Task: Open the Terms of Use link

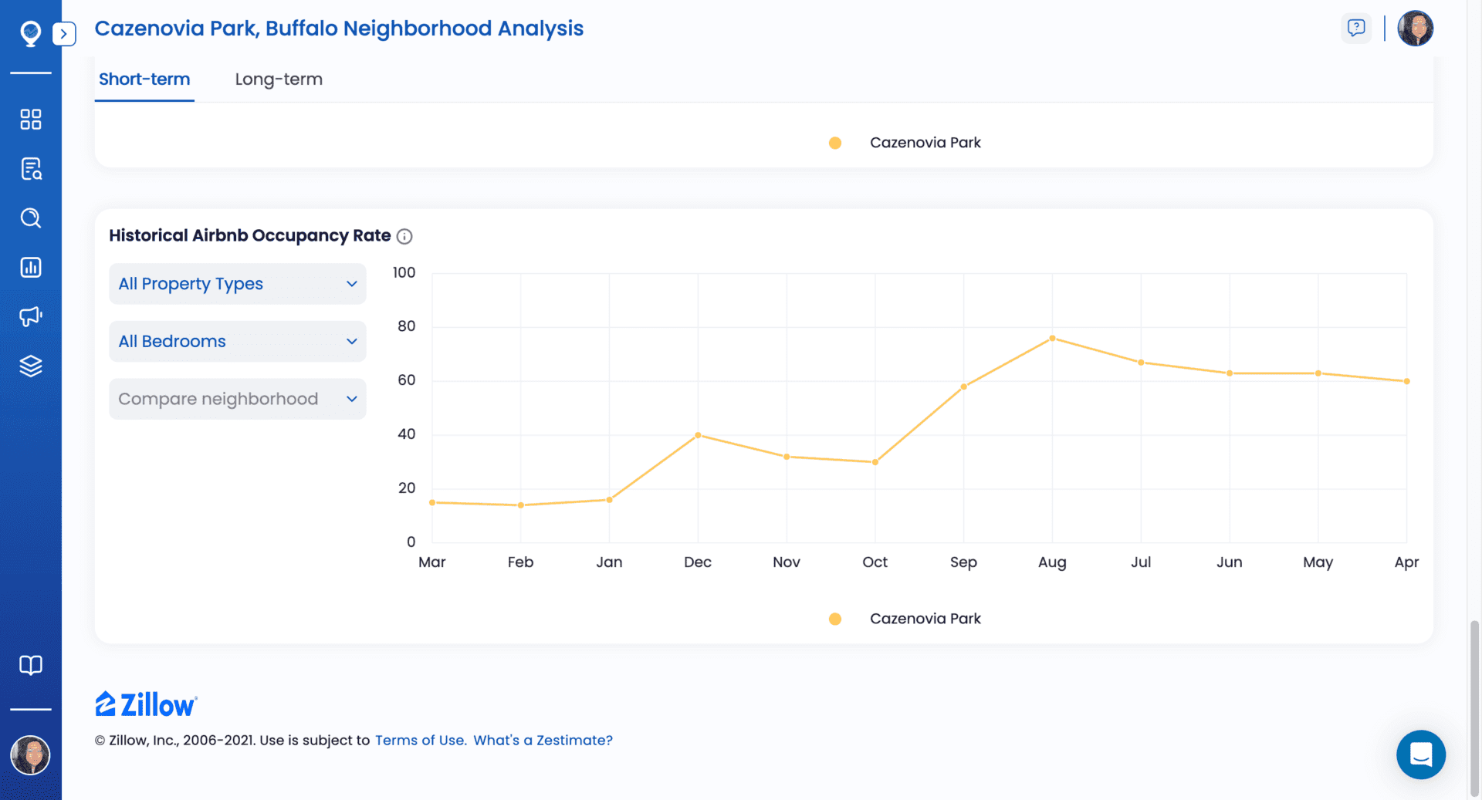Action: pyautogui.click(x=420, y=740)
